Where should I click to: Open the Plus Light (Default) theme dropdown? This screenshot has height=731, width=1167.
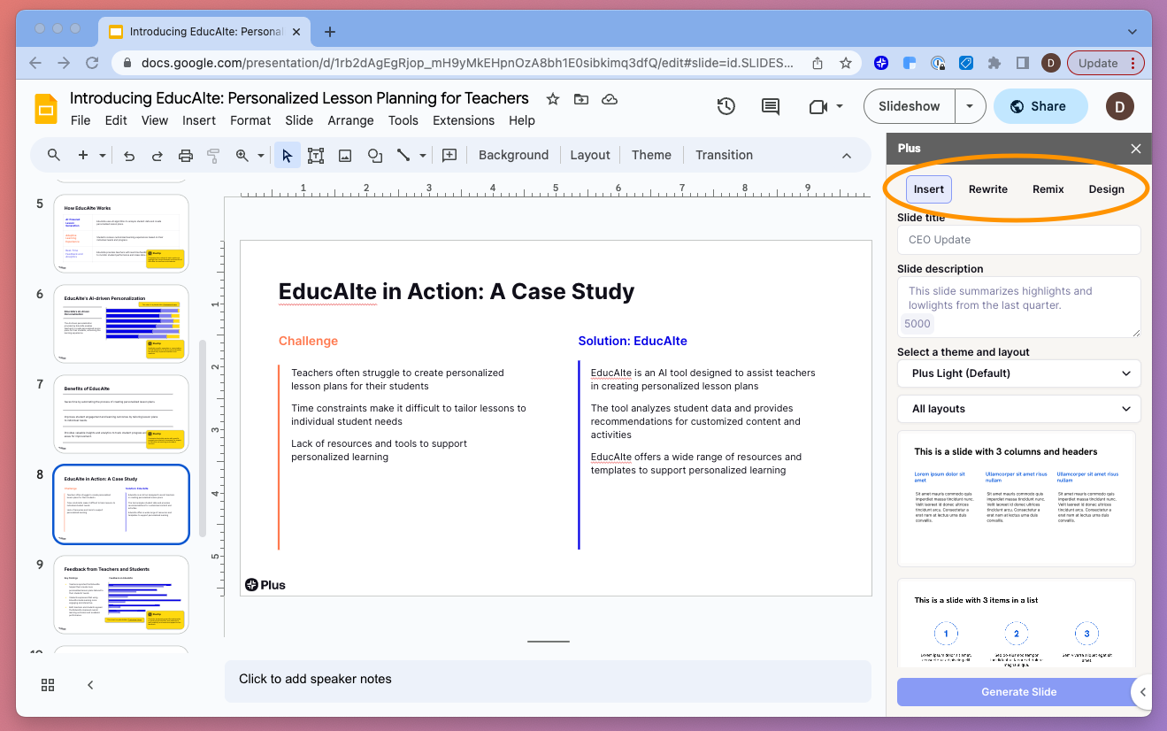point(1018,373)
